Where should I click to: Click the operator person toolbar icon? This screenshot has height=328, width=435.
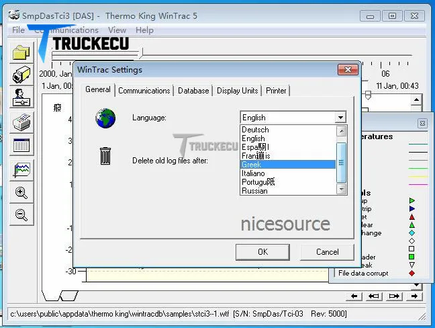(21, 97)
